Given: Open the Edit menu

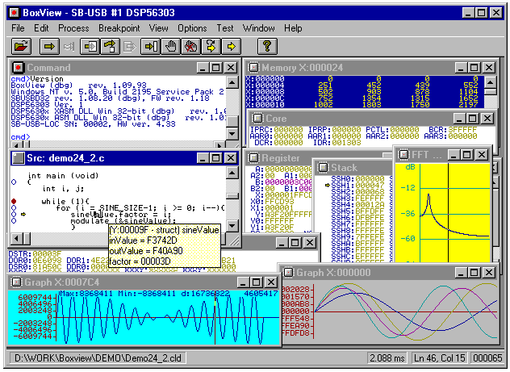Looking at the screenshot, I should click(x=41, y=28).
